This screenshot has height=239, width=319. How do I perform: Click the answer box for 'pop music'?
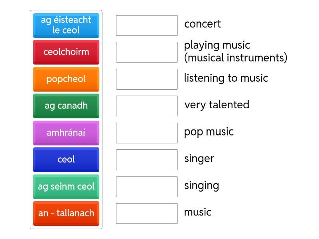click(147, 133)
